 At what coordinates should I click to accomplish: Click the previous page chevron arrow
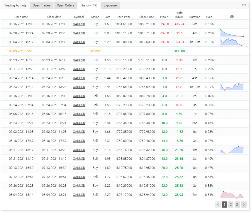218,204
